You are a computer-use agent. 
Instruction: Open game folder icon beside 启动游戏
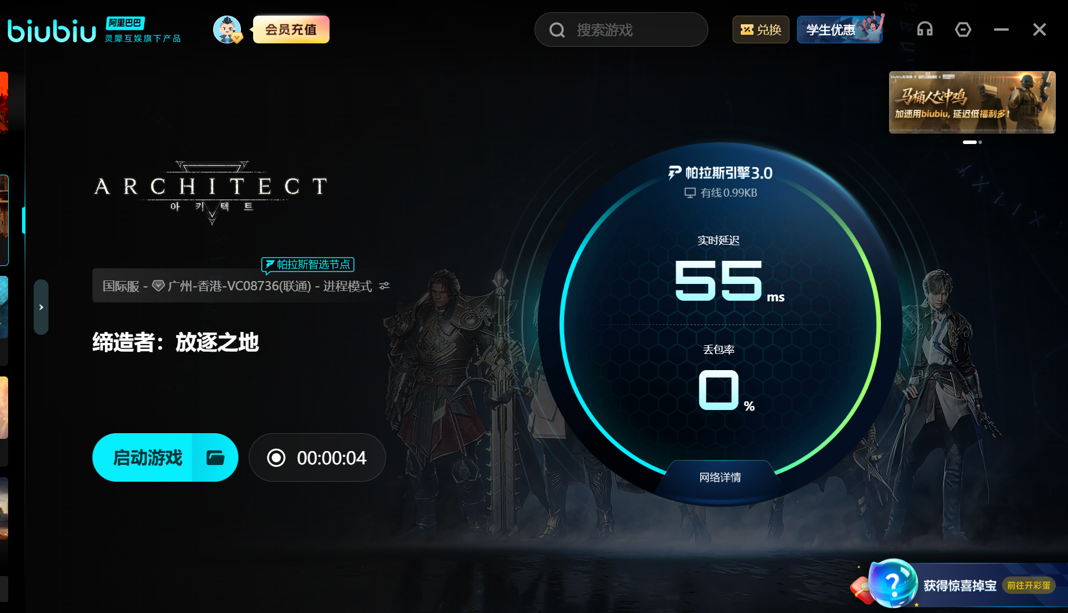[x=215, y=457]
